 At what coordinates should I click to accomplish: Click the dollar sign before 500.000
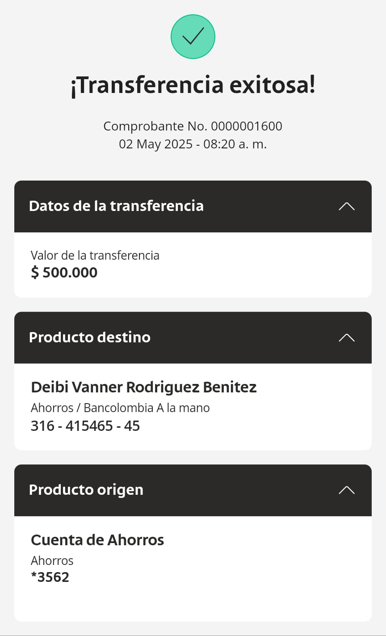coord(35,273)
